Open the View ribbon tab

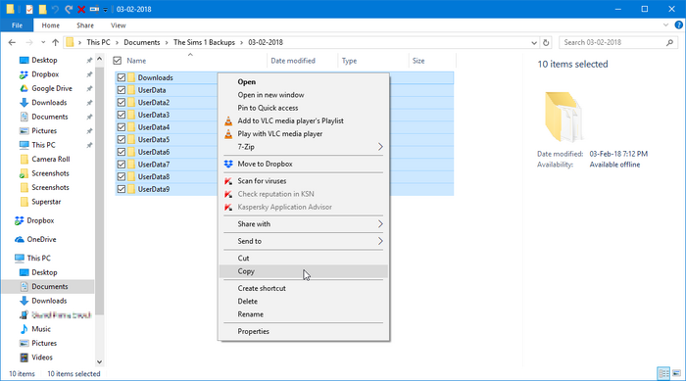point(119,25)
